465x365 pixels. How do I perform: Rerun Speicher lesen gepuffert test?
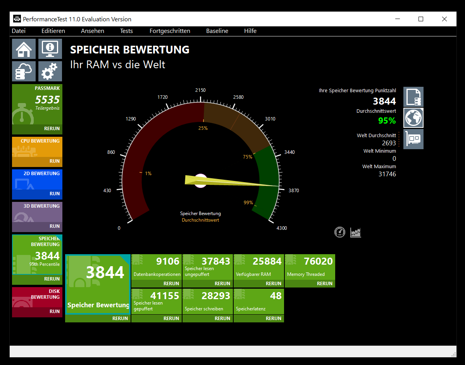click(157, 319)
